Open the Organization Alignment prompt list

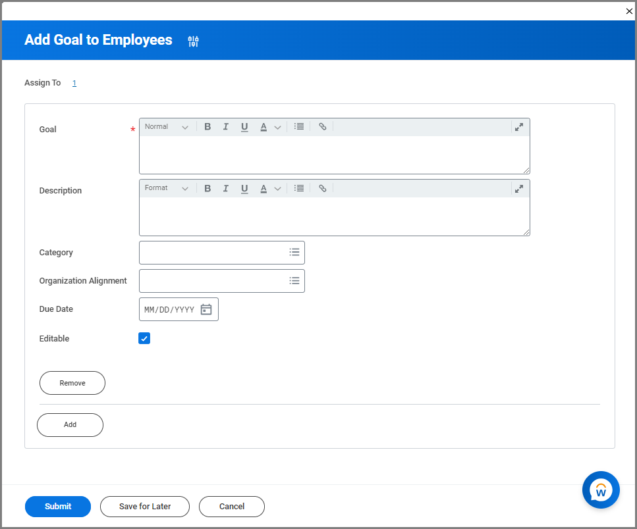[x=294, y=281]
